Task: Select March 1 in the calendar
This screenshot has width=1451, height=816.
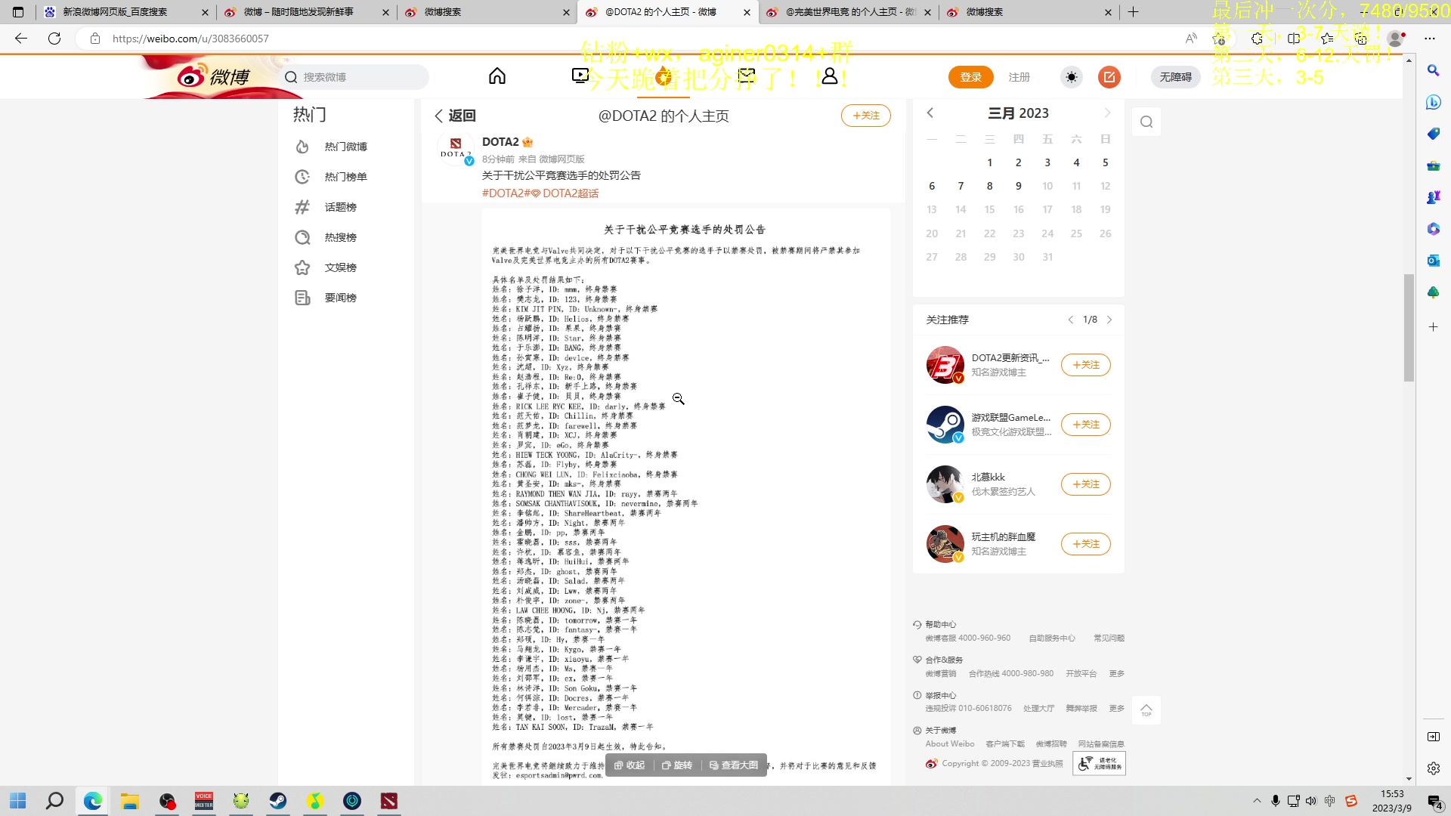Action: pos(989,162)
